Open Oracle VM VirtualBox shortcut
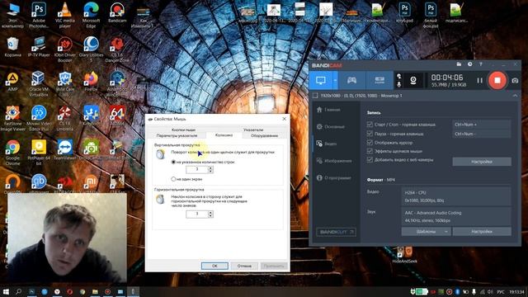Screen dimensions: 528x297 point(39,83)
